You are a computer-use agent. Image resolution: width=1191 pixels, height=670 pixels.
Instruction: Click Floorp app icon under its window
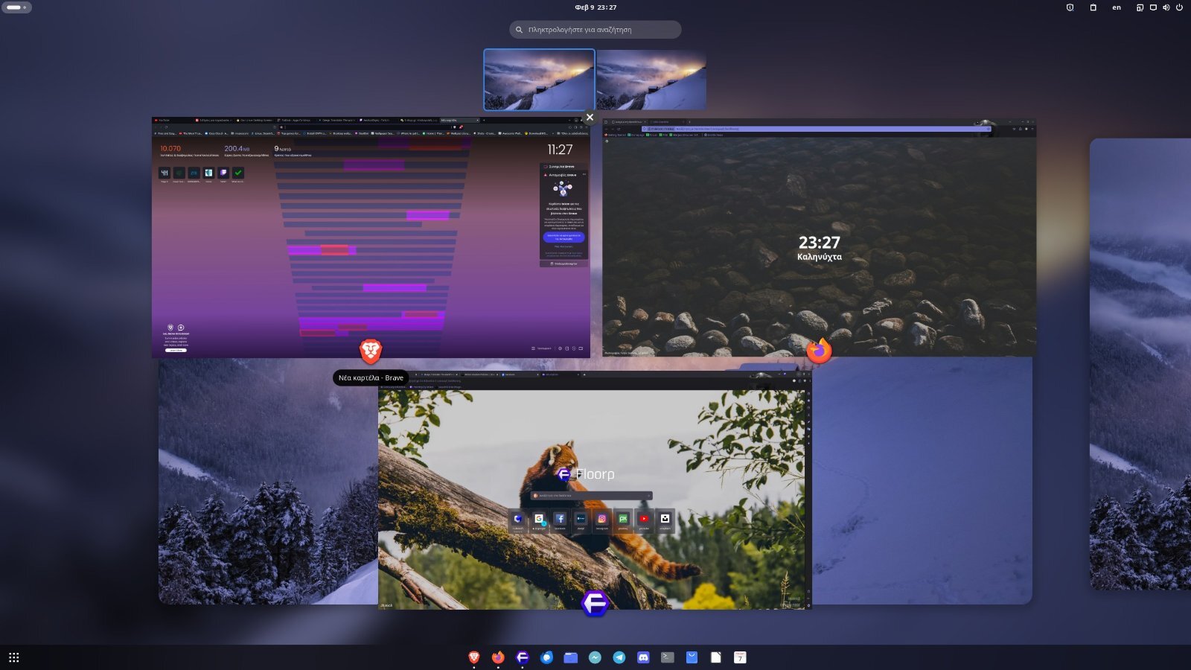pos(595,603)
